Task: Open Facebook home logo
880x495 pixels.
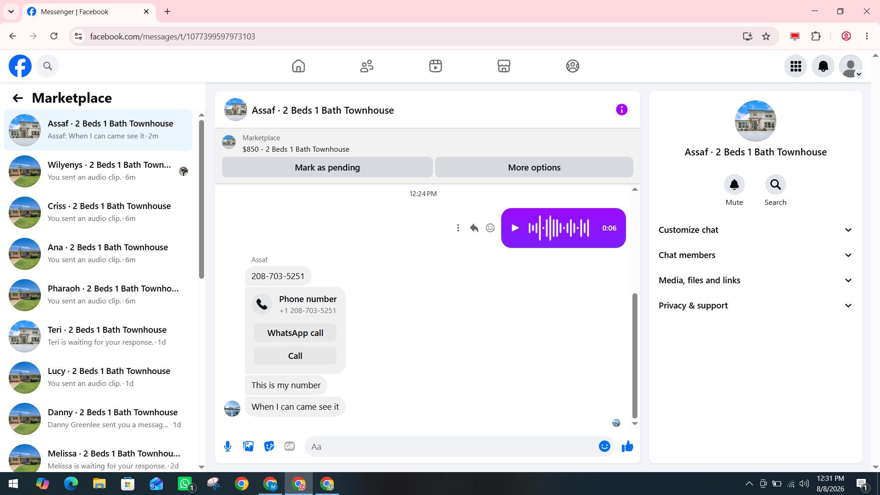Action: 20,66
